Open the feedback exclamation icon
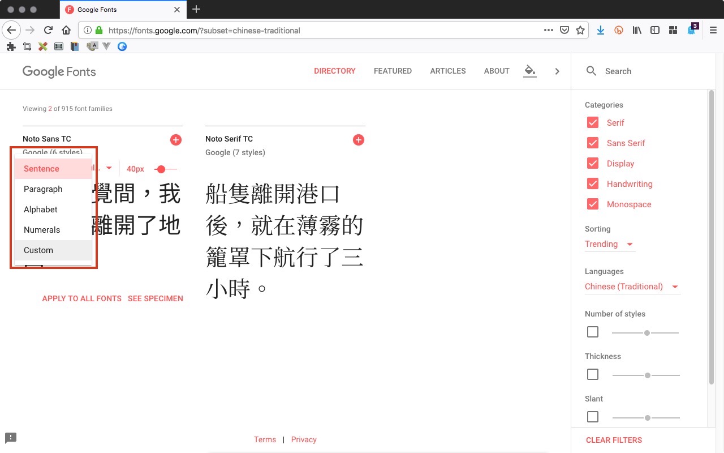This screenshot has height=453, width=724. point(11,438)
